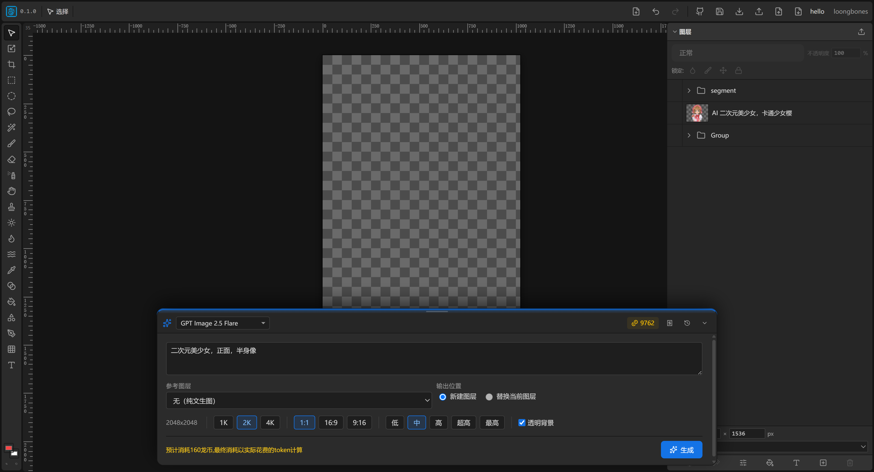Click the 9762 coin balance button
This screenshot has height=472, width=874.
[x=643, y=323]
